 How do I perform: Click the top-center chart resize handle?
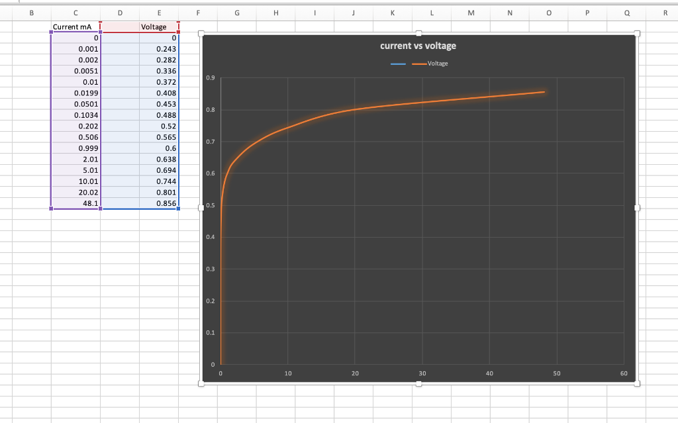(x=417, y=32)
